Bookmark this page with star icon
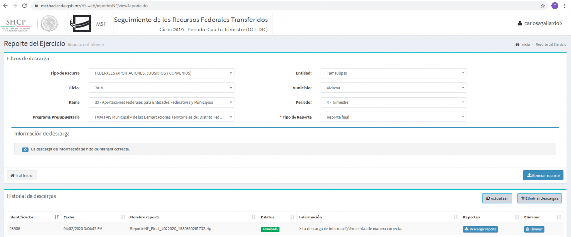Viewport: 571px width, 237px height. click(543, 6)
